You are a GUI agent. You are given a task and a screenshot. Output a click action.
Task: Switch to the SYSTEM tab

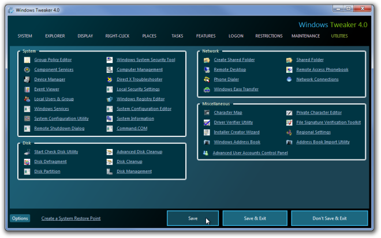(x=25, y=36)
